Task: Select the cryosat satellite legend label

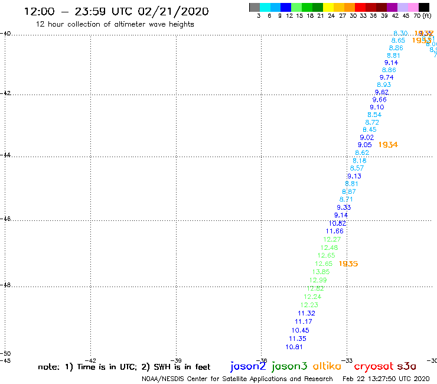Action: click(374, 366)
